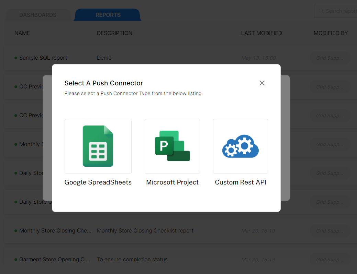Click the Microsoft Project text label
The height and width of the screenshot is (274, 357).
172,182
